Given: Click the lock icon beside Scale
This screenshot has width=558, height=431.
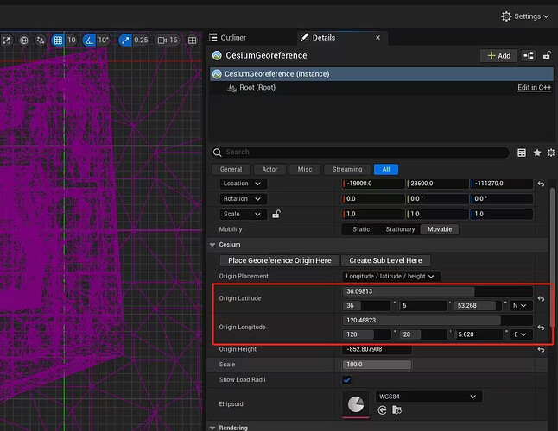Looking at the screenshot, I should pyautogui.click(x=276, y=214).
